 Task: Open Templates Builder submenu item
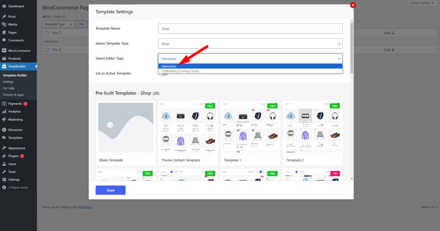[15, 76]
